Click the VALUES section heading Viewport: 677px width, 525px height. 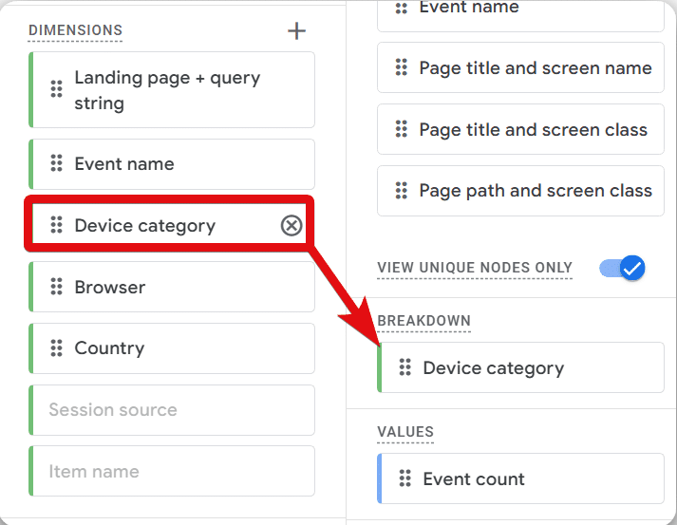click(405, 432)
